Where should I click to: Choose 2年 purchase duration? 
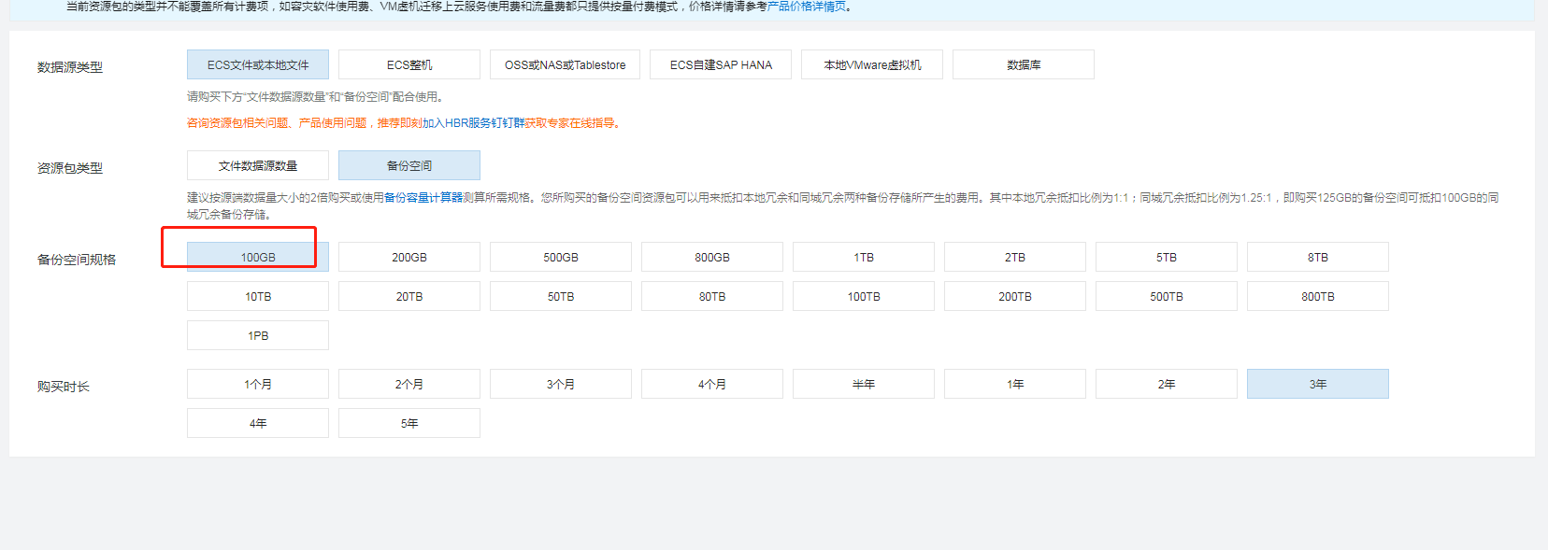pyautogui.click(x=1167, y=384)
